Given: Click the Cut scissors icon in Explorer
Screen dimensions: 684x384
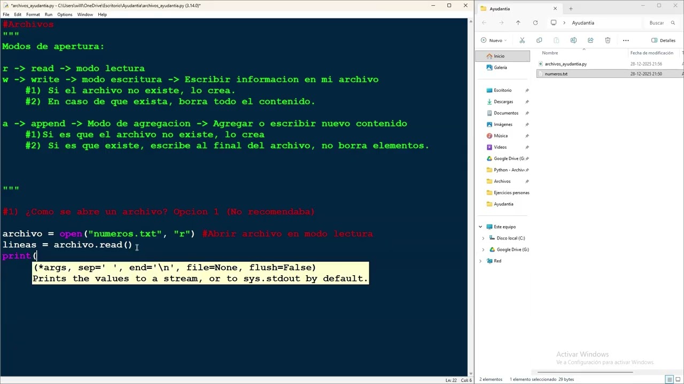Looking at the screenshot, I should tap(522, 41).
